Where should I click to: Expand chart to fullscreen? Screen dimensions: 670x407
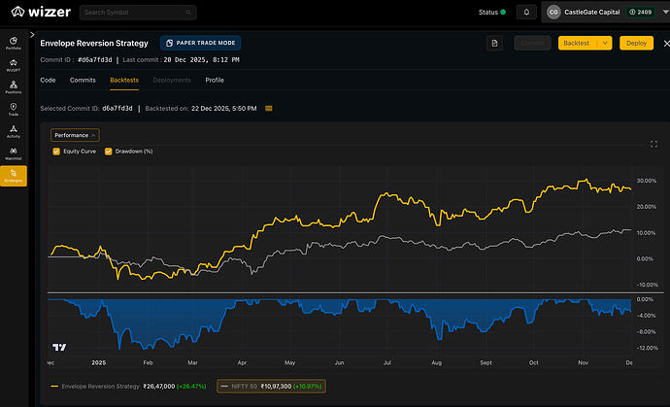[653, 144]
